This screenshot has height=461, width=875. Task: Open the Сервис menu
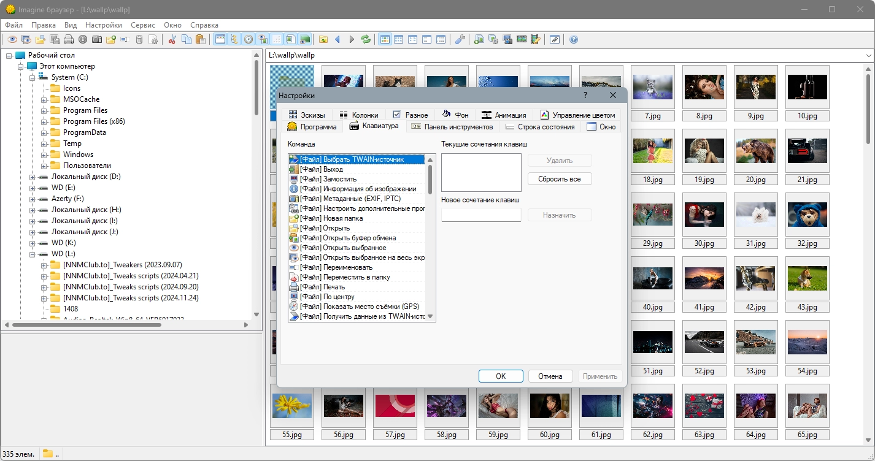coord(143,25)
